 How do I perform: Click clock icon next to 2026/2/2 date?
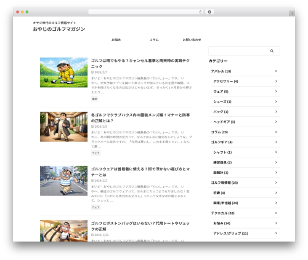(x=92, y=181)
